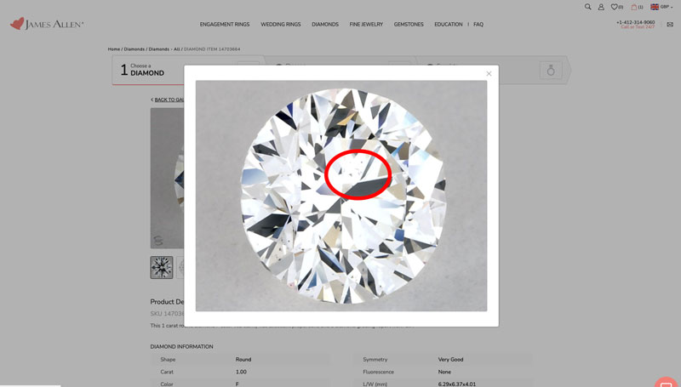This screenshot has width=681, height=387.
Task: Click the measurement 6.29x6.37x4.01
Action: (x=456, y=384)
